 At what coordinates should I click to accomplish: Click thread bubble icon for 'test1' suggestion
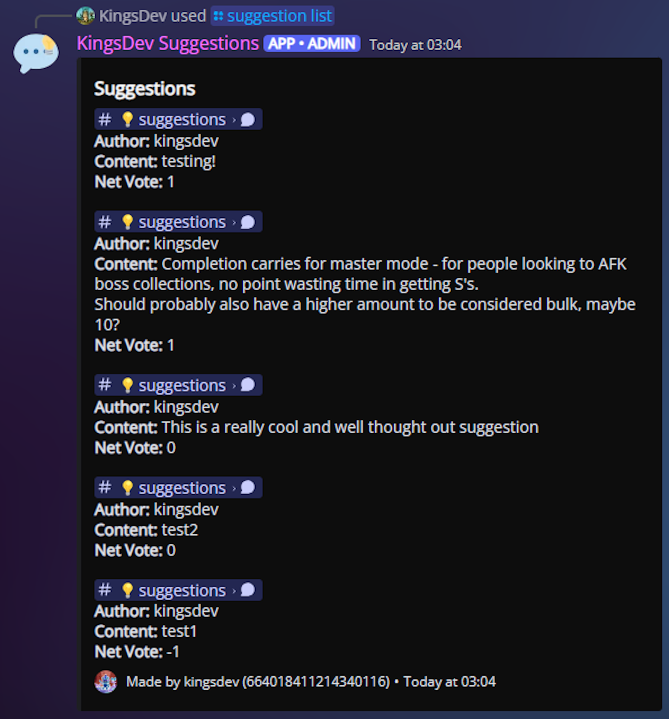pos(248,590)
